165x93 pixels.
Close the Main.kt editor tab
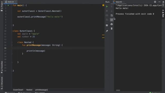click(x=15, y=2)
